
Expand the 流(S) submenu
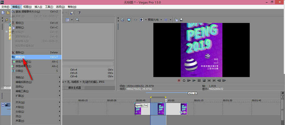[x=36, y=116]
